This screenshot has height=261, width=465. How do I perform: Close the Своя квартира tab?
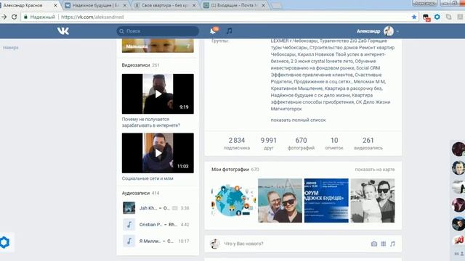194,5
